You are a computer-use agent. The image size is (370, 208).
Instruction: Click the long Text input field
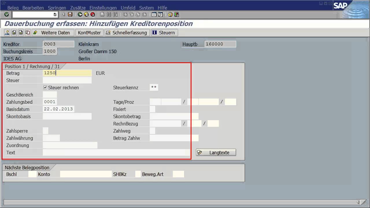[116, 153]
